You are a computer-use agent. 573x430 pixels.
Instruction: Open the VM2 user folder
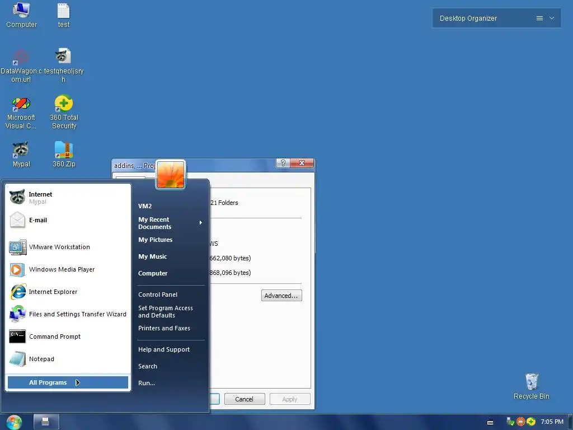point(145,206)
